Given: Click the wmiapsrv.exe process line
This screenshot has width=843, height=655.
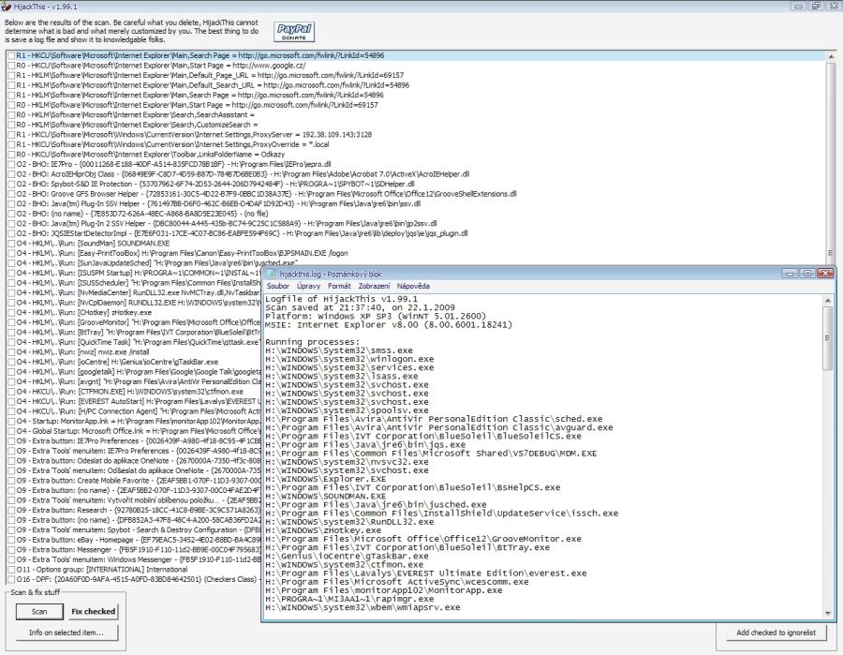Looking at the screenshot, I should 362,607.
